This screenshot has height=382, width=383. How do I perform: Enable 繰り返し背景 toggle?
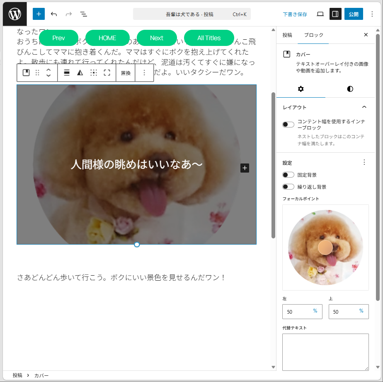tap(288, 187)
